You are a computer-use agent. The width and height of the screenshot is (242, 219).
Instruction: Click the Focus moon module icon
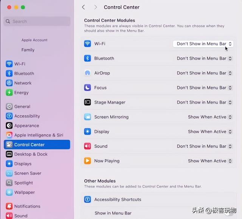pyautogui.click(x=87, y=87)
